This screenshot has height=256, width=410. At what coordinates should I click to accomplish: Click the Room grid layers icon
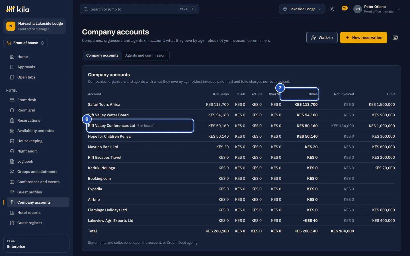[x=12, y=110]
